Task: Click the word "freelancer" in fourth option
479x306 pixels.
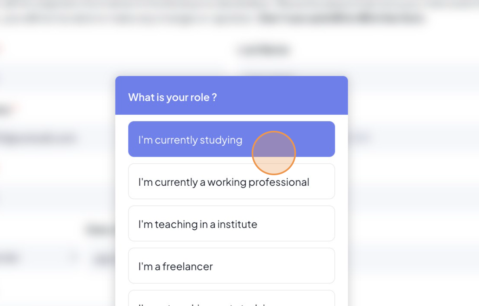Action: 187,266
